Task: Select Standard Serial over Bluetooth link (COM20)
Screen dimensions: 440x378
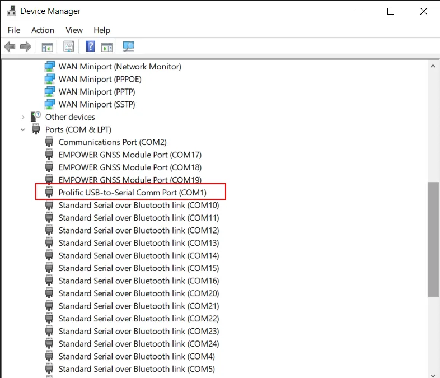Action: 139,293
